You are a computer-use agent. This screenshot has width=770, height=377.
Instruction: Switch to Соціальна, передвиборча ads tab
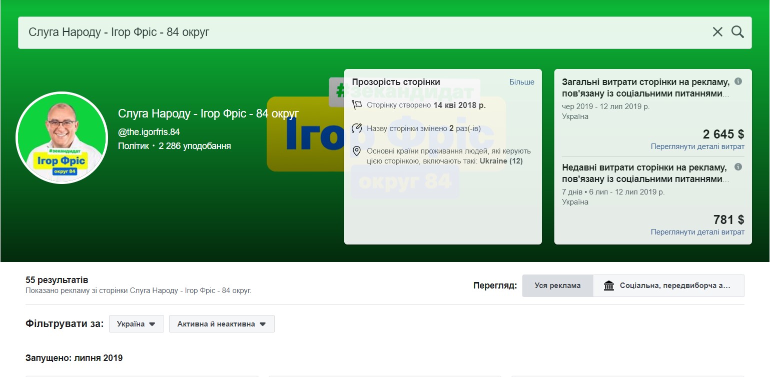668,286
